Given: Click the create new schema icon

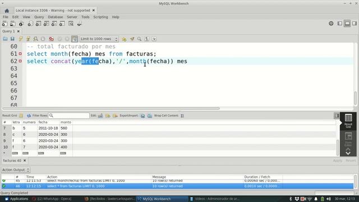Looking at the screenshot, I should pos(30,24).
